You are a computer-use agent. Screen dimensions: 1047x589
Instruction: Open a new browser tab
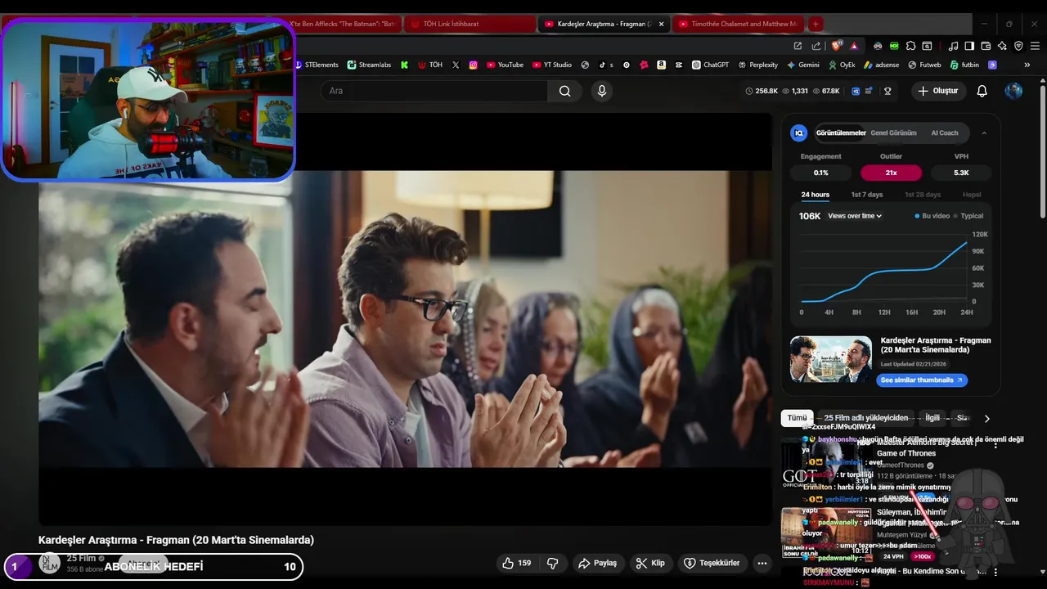815,24
